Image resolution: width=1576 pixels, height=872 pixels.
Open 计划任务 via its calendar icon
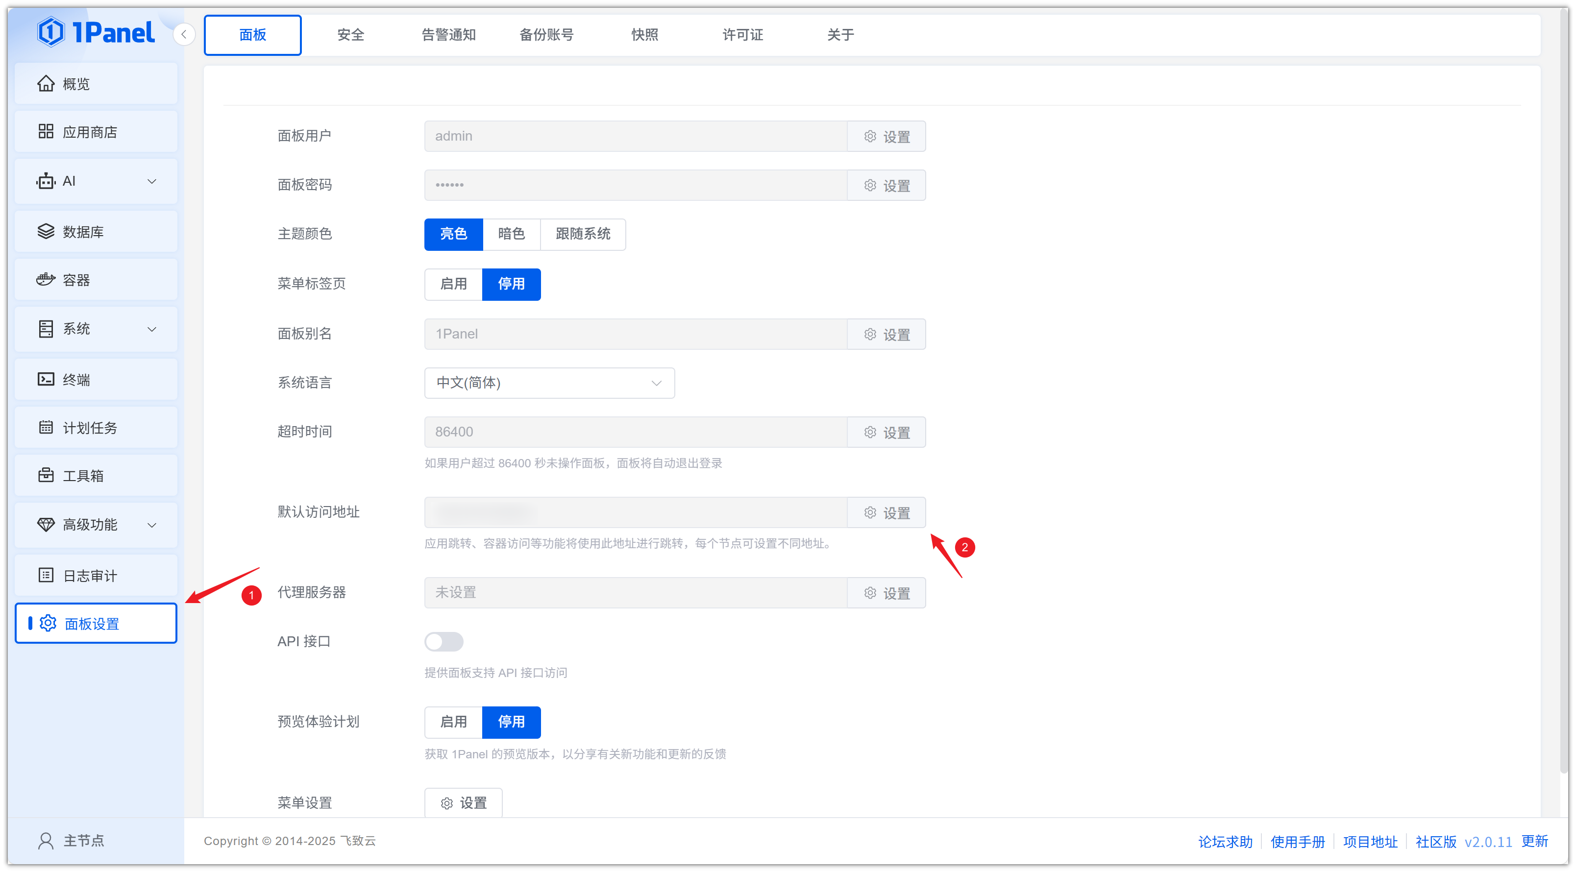click(x=46, y=428)
